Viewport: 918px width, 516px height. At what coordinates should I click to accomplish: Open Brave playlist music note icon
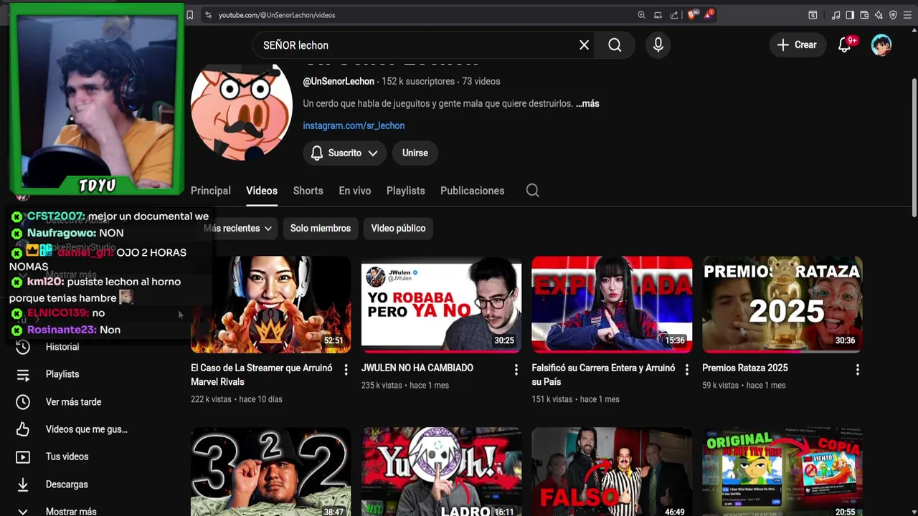836,14
